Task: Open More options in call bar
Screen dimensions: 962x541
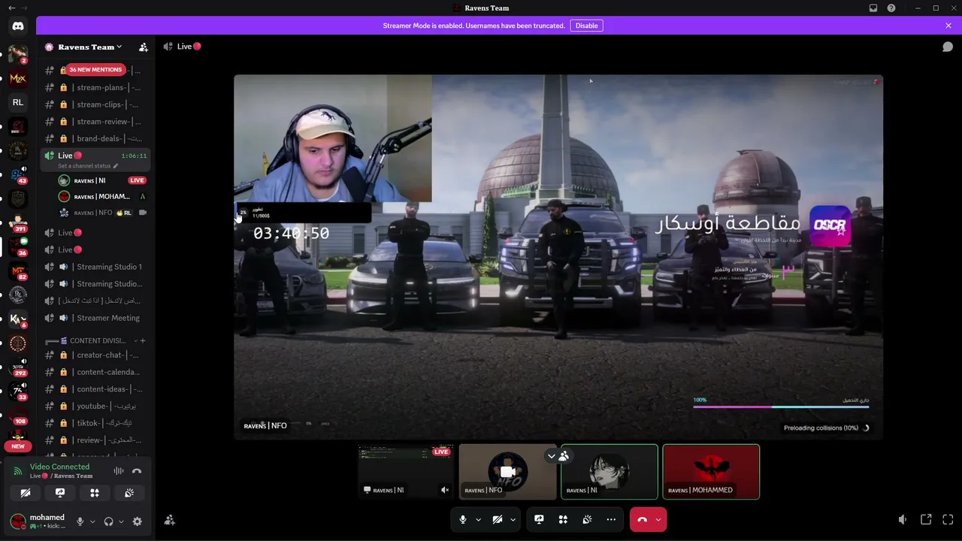Action: click(611, 519)
